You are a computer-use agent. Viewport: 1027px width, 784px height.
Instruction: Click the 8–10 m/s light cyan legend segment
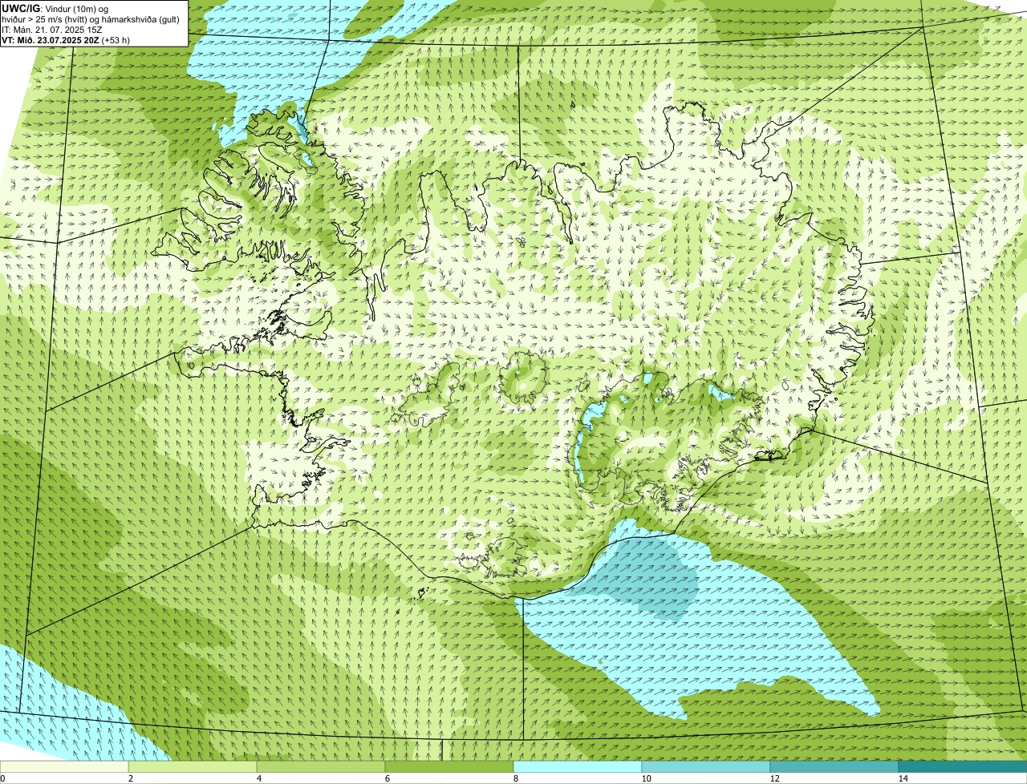(578, 767)
